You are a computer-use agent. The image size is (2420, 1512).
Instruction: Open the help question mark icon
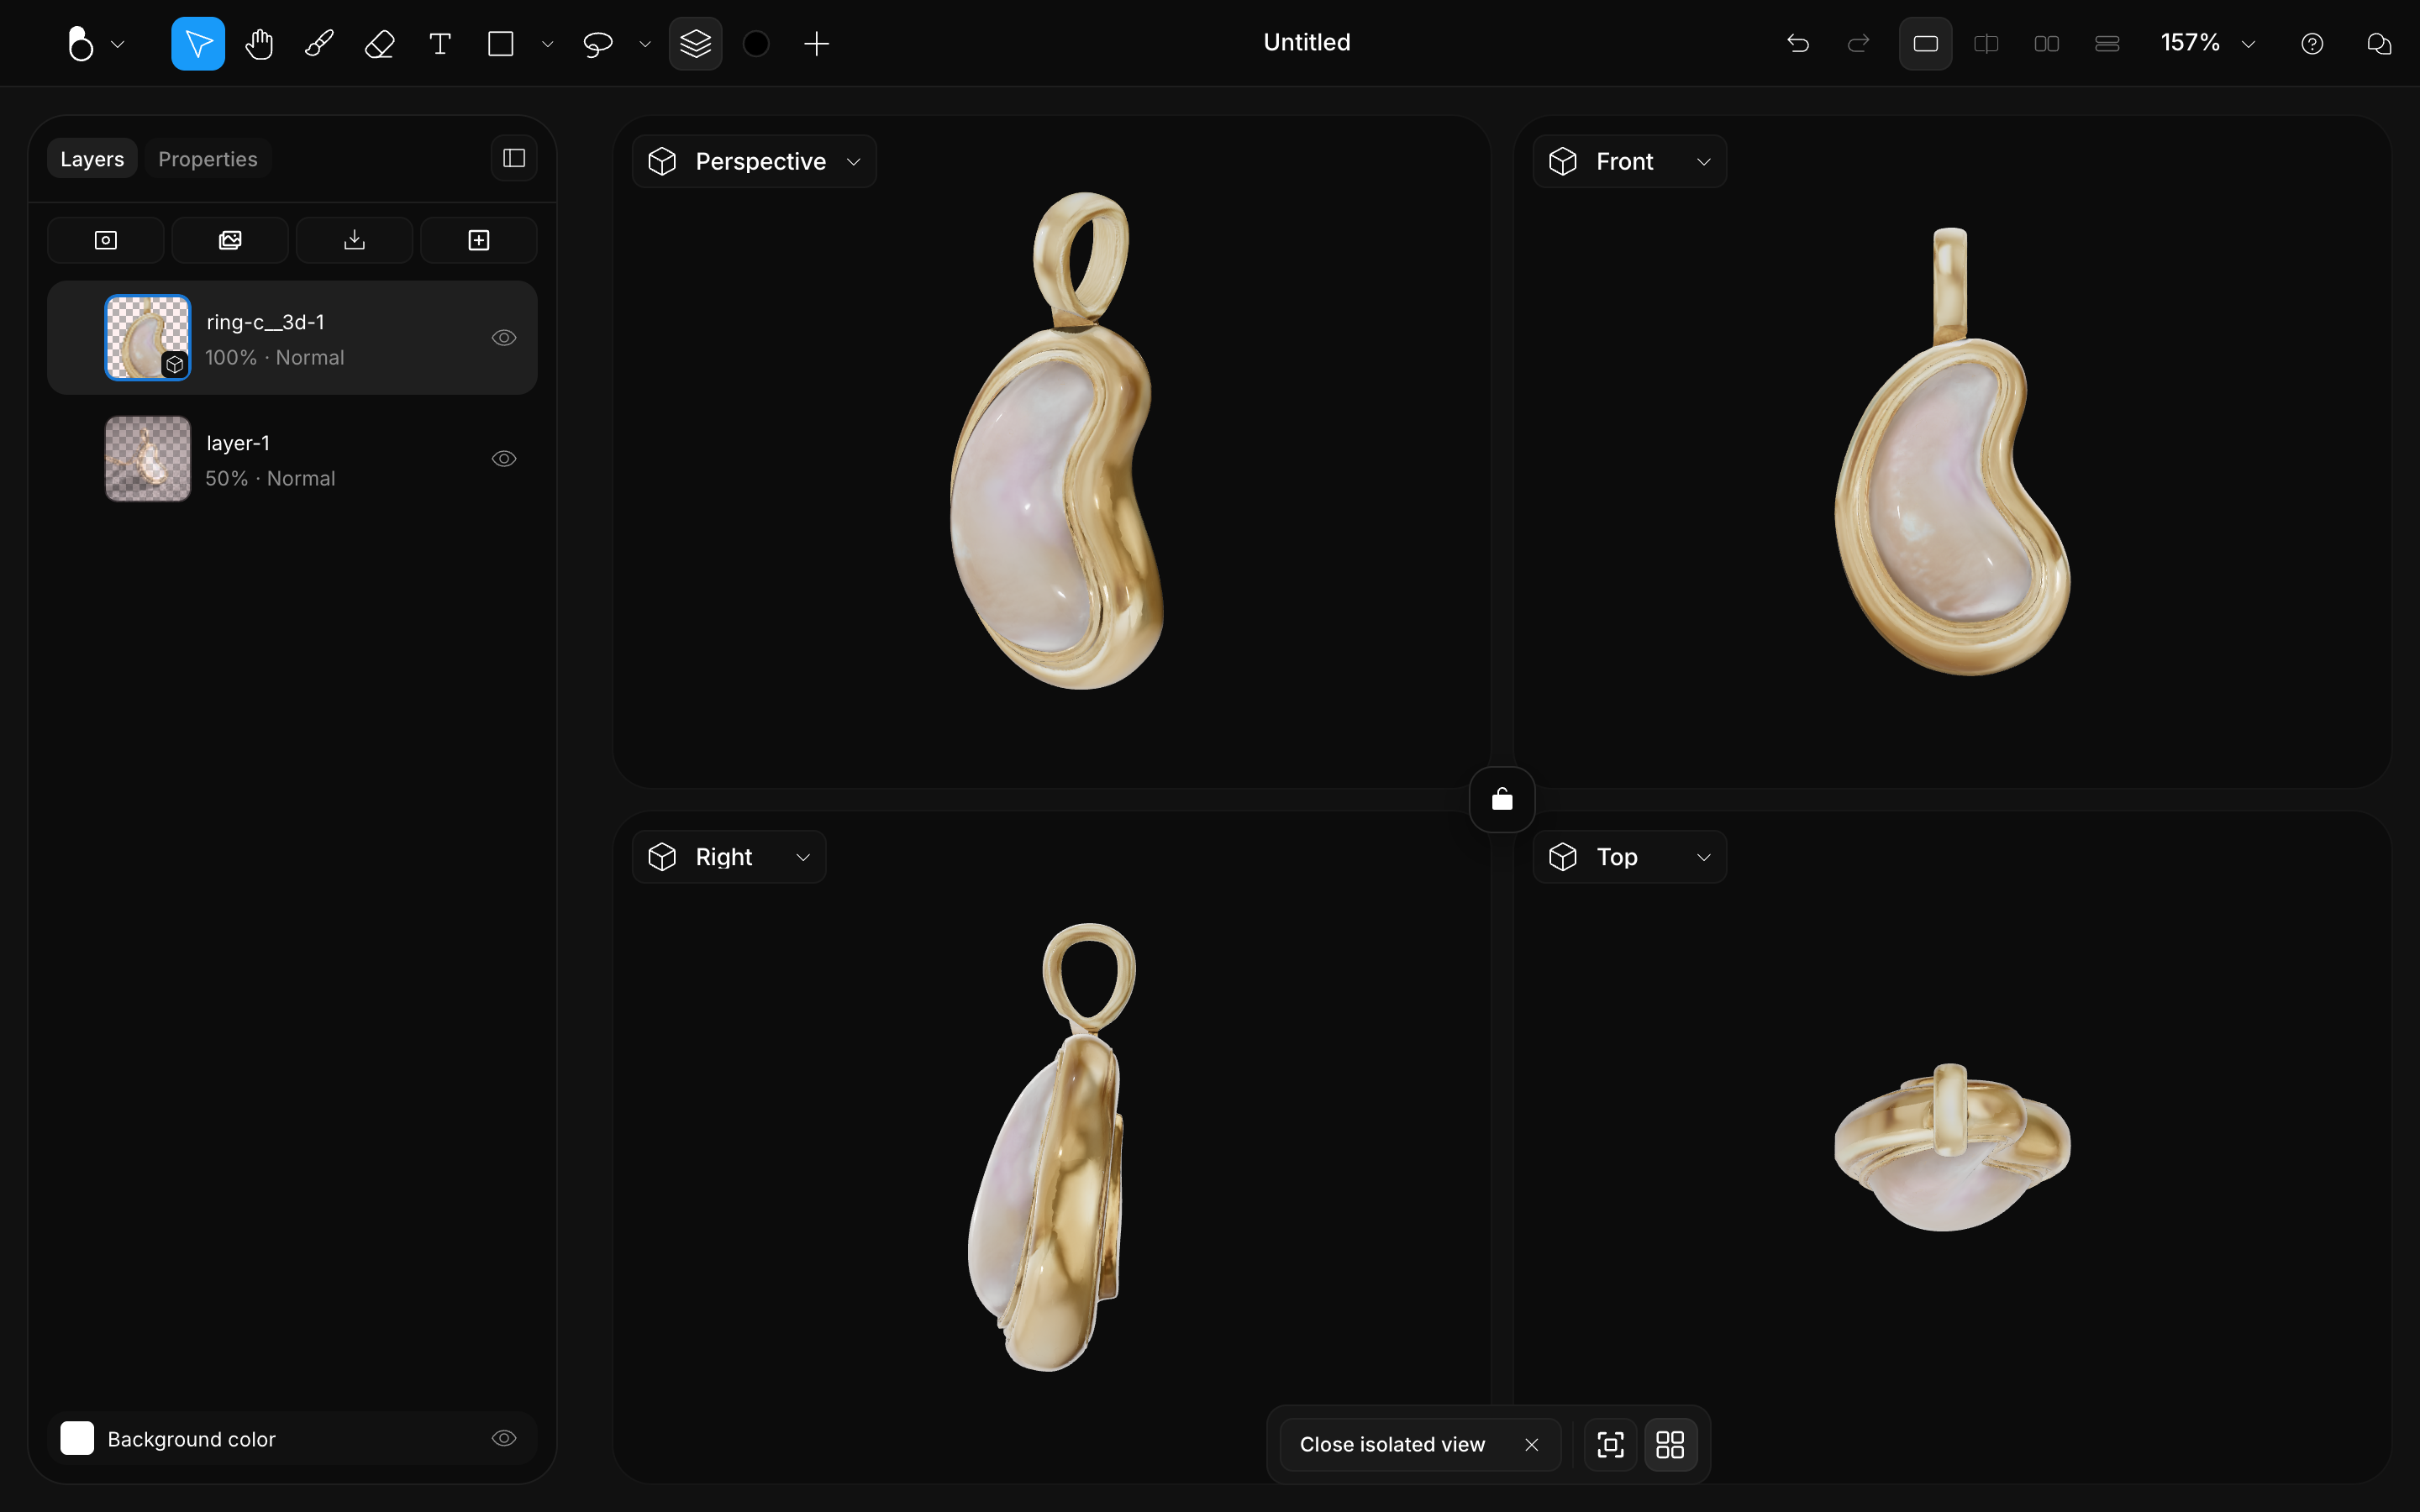coord(2312,43)
